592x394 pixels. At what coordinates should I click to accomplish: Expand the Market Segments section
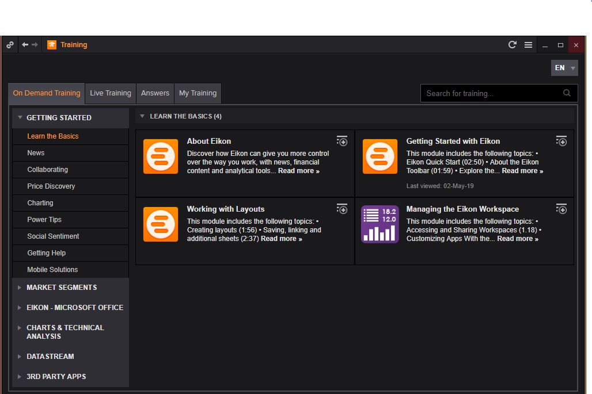pyautogui.click(x=62, y=288)
